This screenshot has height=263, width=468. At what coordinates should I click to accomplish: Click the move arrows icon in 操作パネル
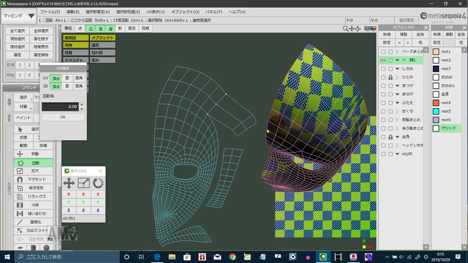(x=69, y=183)
